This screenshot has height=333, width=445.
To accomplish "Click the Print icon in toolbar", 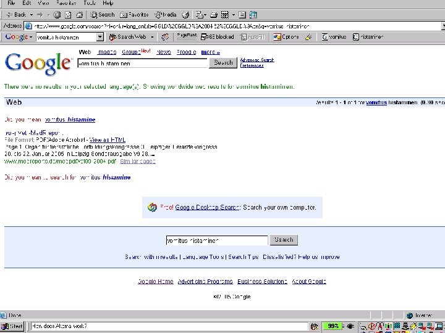I will tap(214, 15).
